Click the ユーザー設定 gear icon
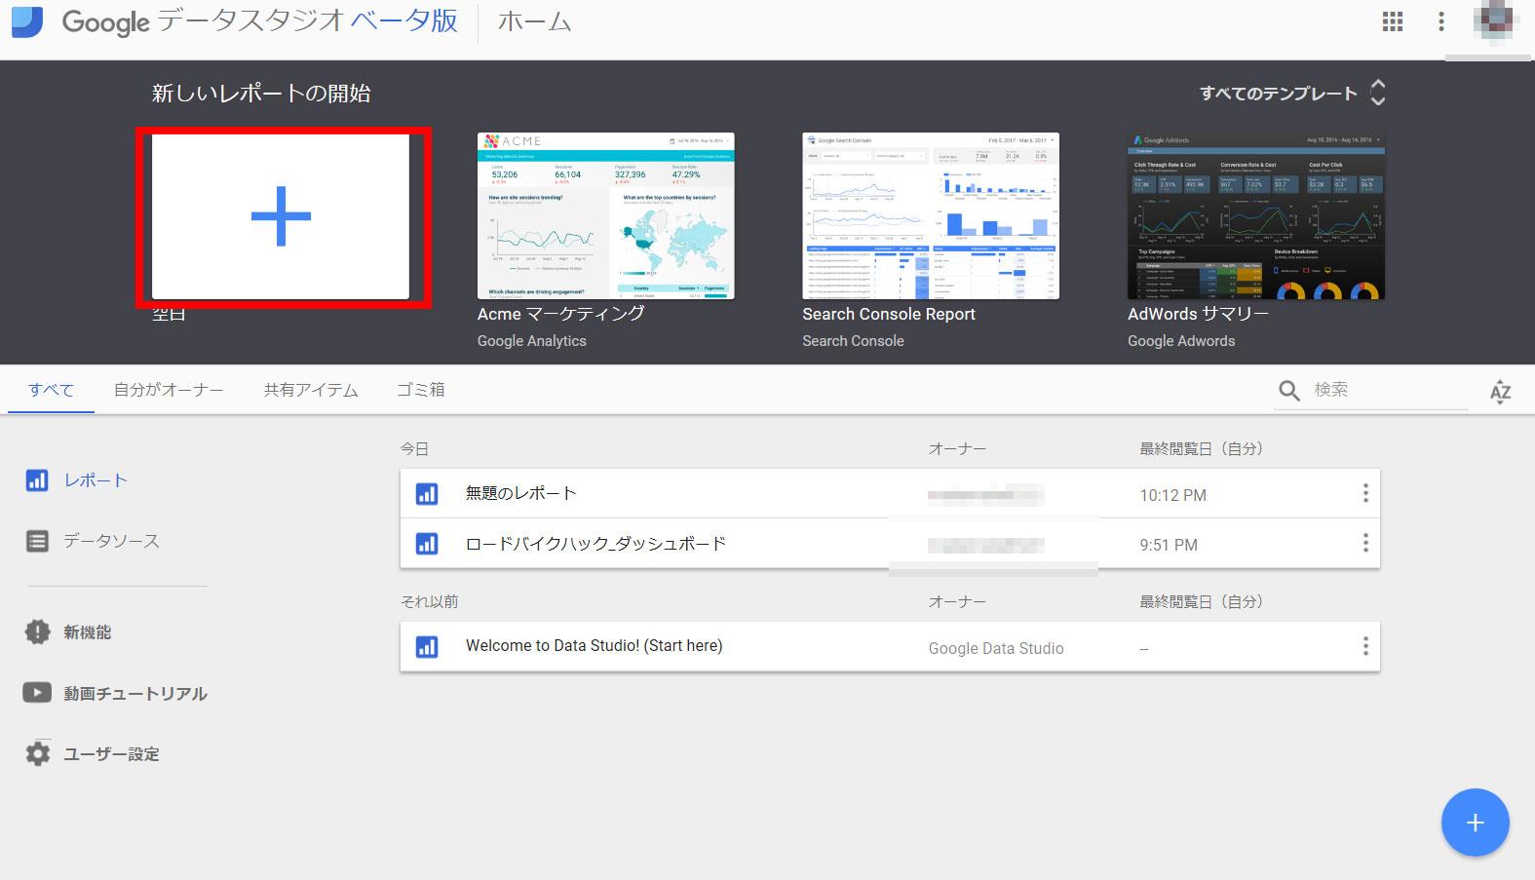1535x880 pixels. 37,753
